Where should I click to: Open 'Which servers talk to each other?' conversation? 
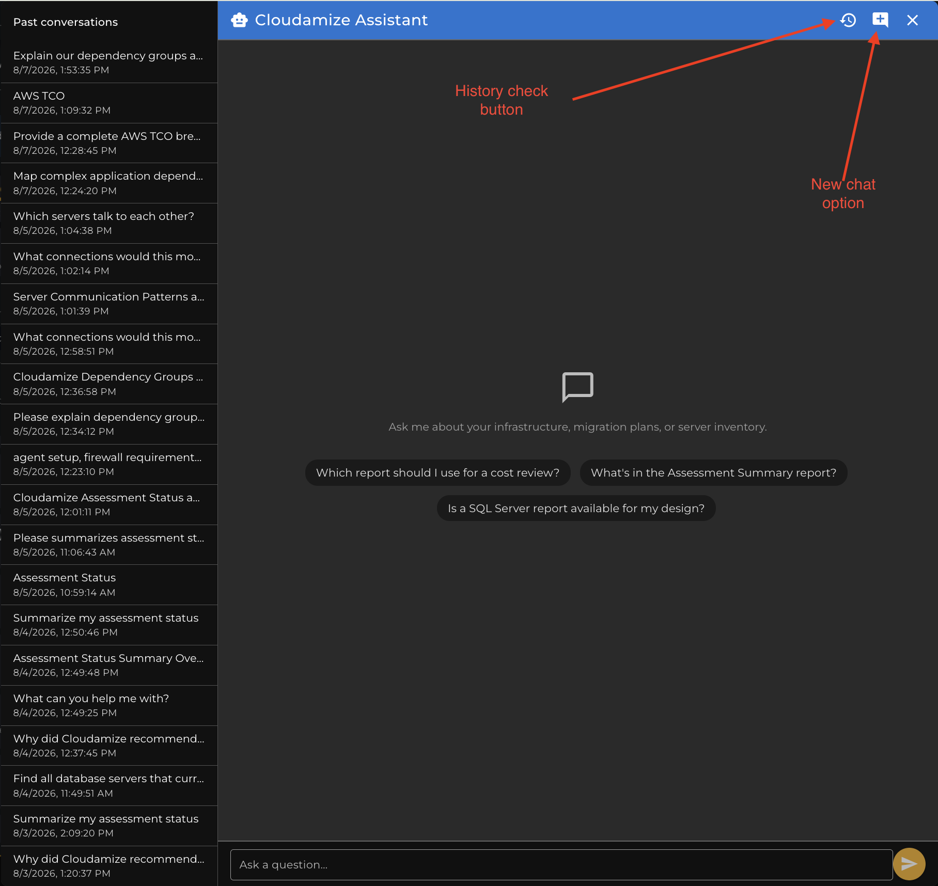(109, 223)
